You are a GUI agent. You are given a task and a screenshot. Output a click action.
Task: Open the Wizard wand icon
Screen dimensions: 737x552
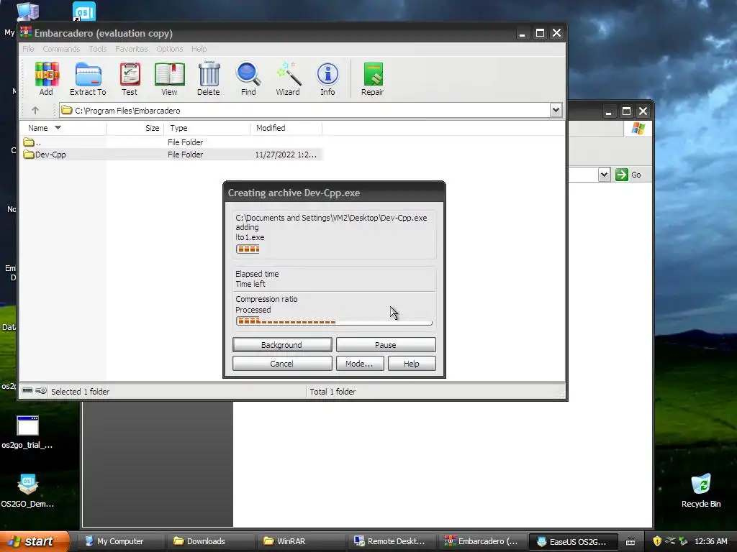point(288,78)
